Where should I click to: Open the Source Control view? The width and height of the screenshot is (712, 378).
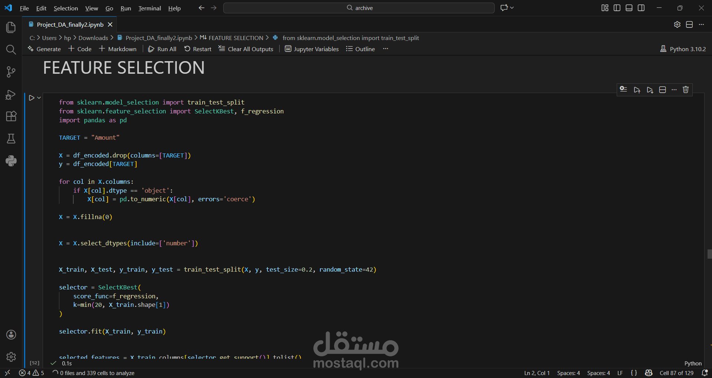[11, 72]
